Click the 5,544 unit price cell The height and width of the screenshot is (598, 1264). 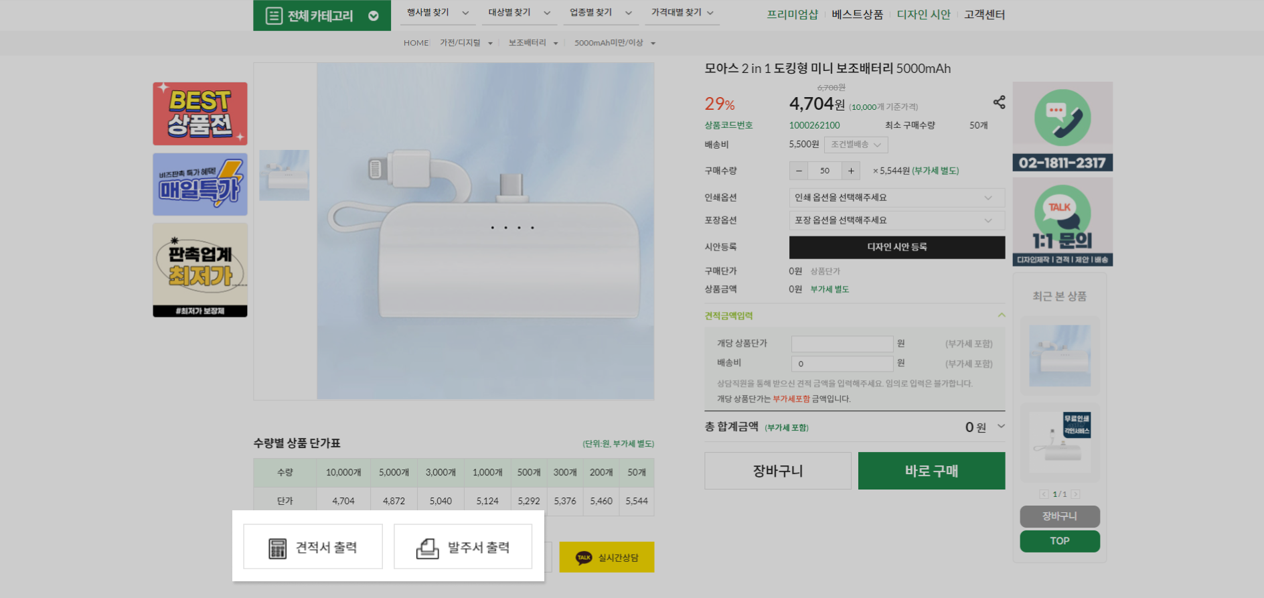[637, 501]
